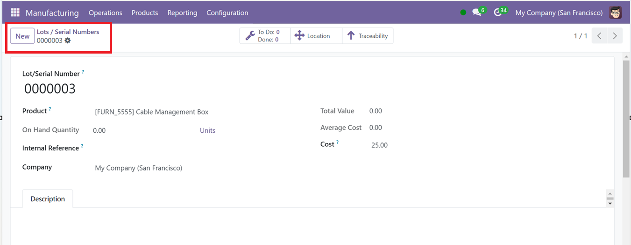This screenshot has height=245, width=631.
Task: Click Lots / Serial Numbers breadcrumb link
Action: pos(68,32)
